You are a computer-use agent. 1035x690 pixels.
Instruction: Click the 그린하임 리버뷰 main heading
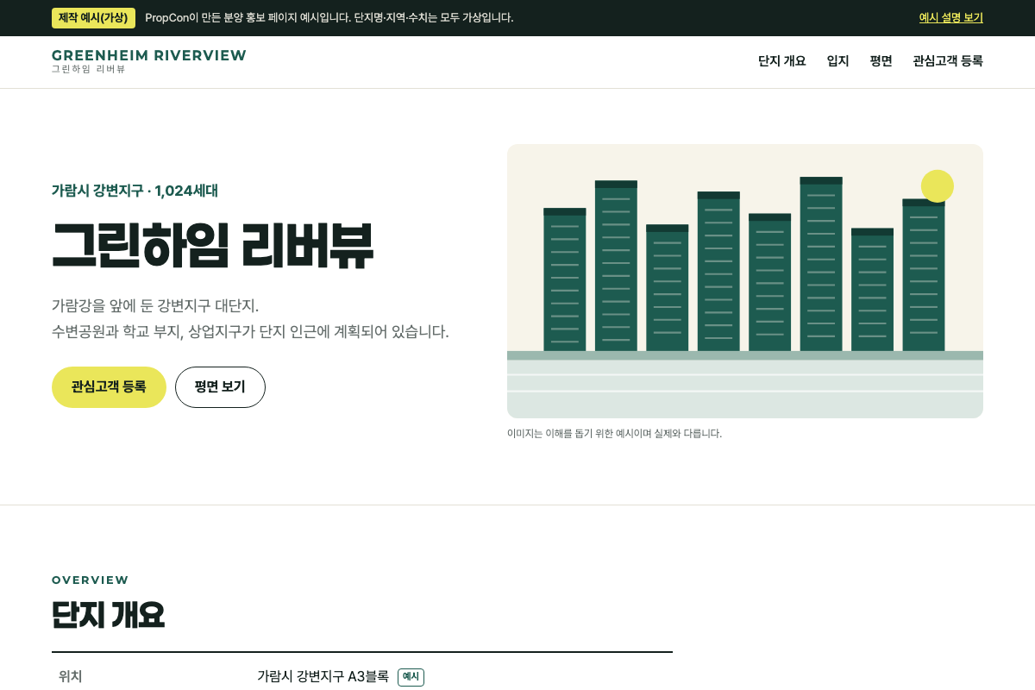pyautogui.click(x=212, y=246)
